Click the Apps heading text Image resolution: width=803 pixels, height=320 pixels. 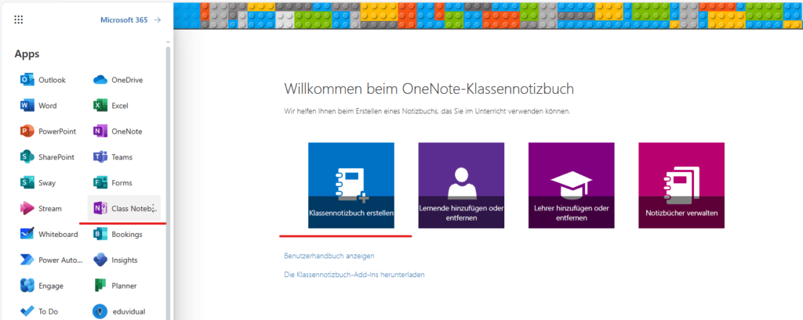point(27,54)
